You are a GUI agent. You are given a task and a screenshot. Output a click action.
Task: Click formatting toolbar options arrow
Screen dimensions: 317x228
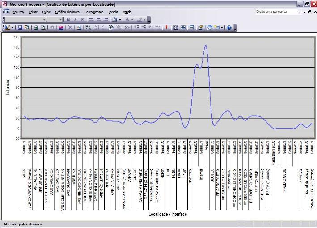pyautogui.click(x=149, y=20)
